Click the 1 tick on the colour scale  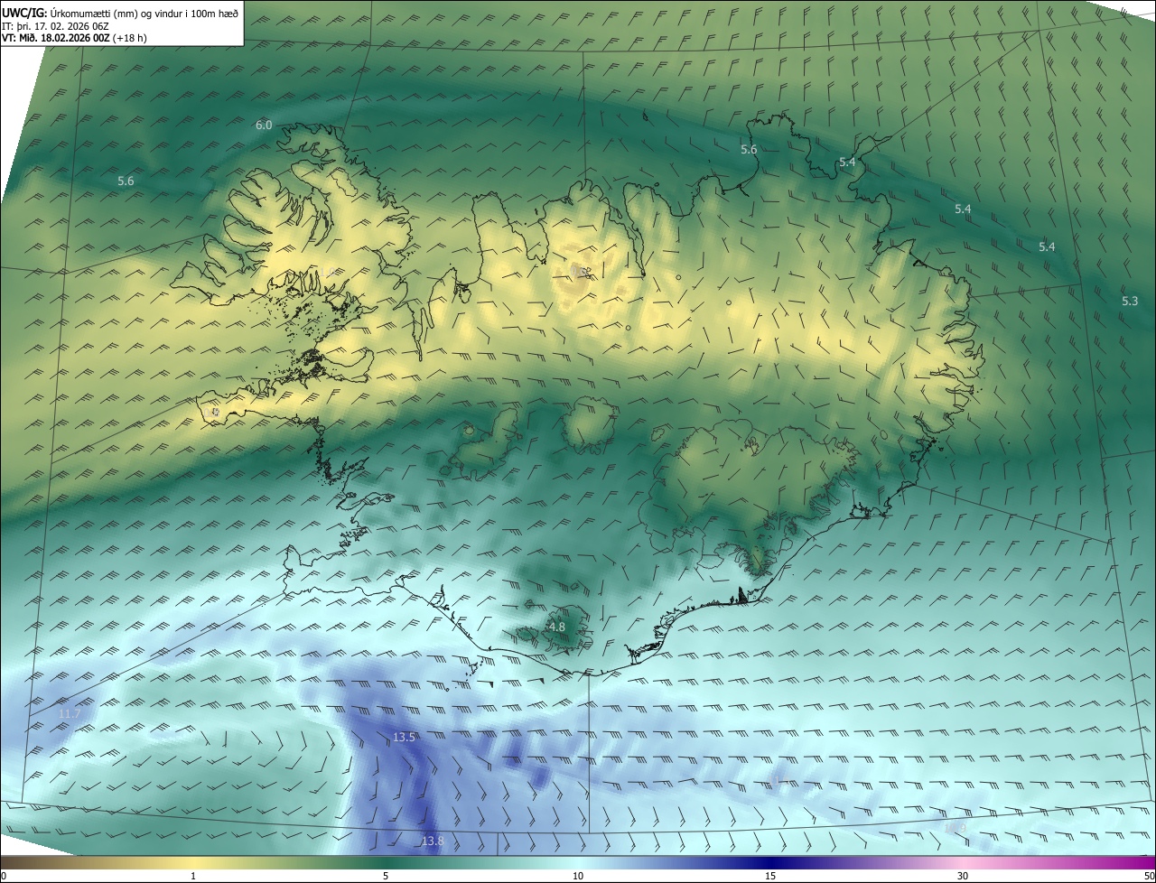193,876
